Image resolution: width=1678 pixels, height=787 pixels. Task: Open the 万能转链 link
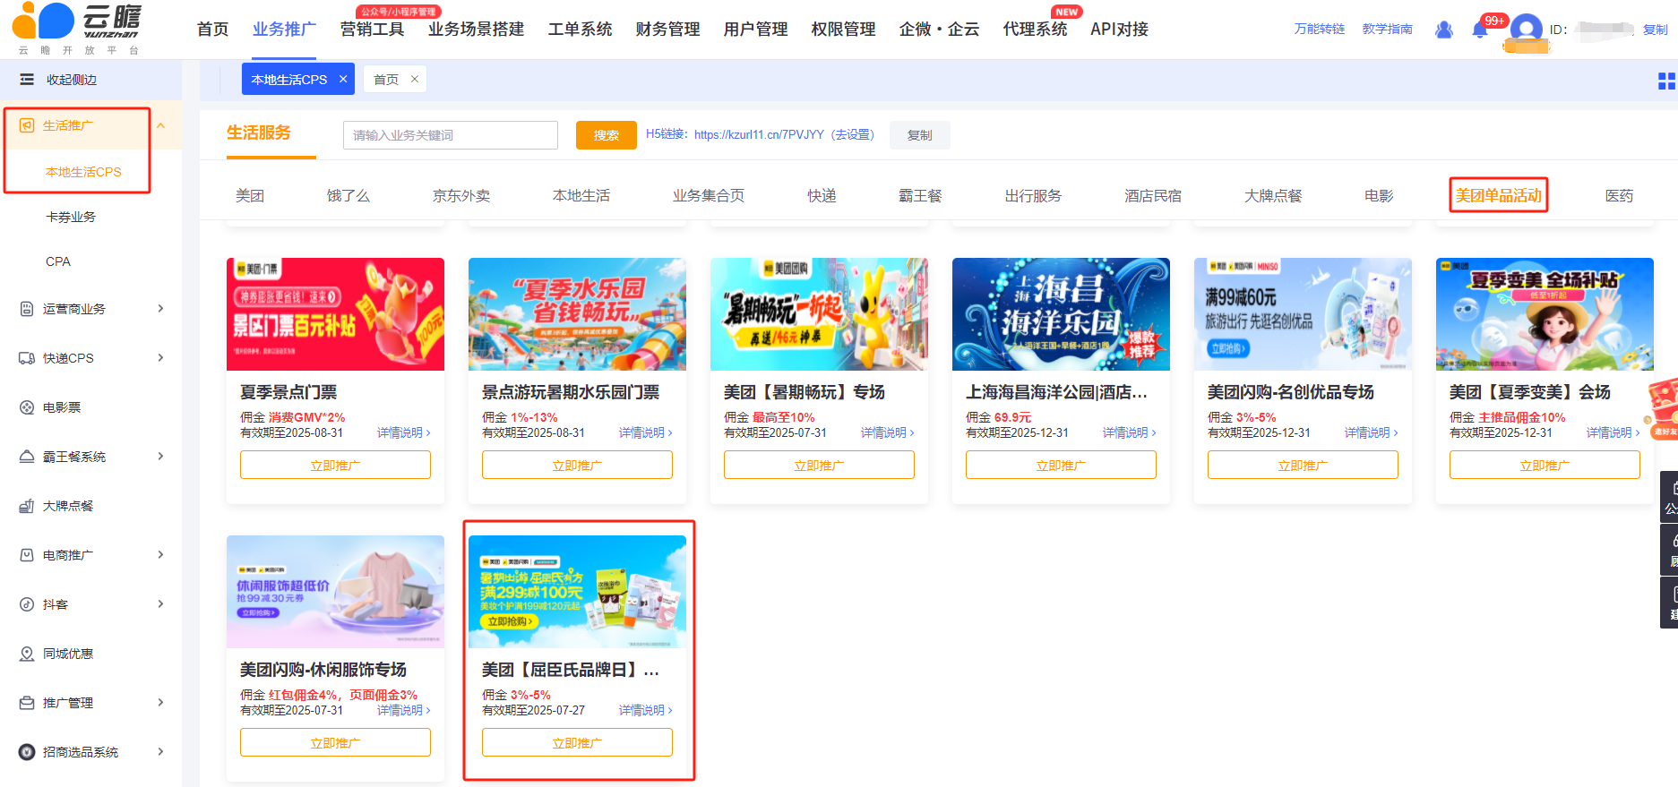tap(1320, 30)
